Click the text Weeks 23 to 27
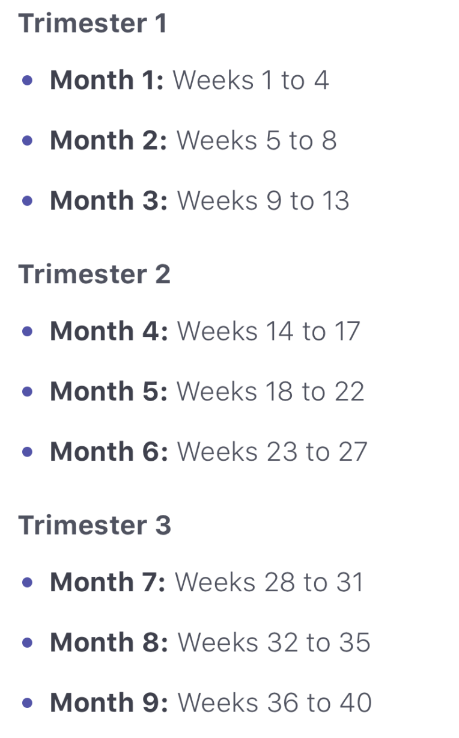Screen dimensions: 459x738 (272, 452)
